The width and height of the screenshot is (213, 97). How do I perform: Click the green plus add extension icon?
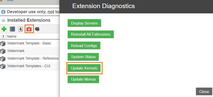tap(4, 29)
